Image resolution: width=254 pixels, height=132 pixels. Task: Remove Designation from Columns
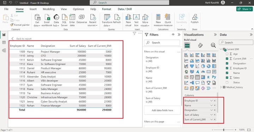214,110
